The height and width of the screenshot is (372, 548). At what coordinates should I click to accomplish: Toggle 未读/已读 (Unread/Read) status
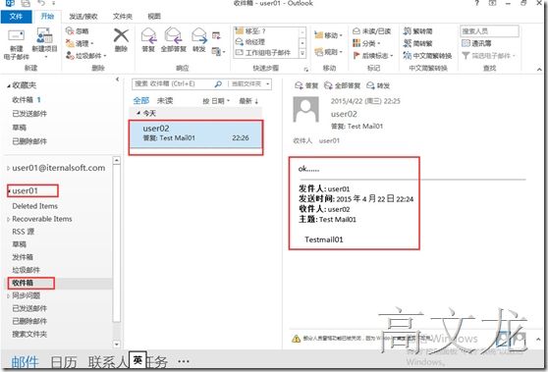click(371, 31)
